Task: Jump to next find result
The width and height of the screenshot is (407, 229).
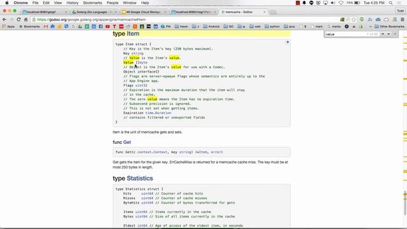Action: (389, 34)
